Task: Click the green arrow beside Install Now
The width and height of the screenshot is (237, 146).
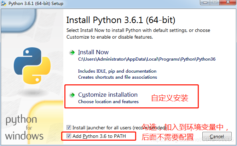Action: tap(72, 52)
